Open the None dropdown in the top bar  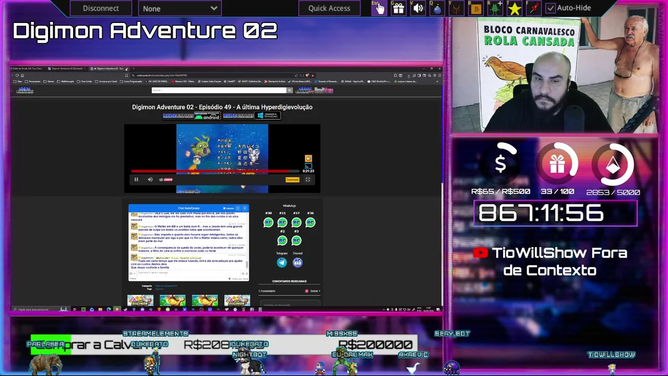pyautogui.click(x=180, y=8)
